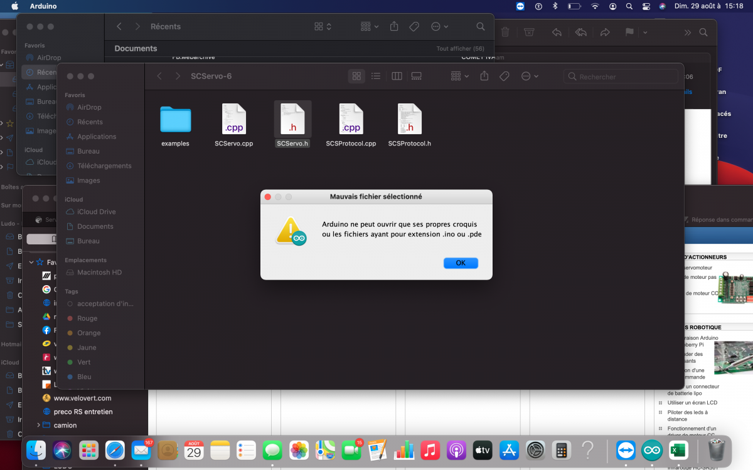Open the Arduino menu in the menu bar
The image size is (753, 470).
point(43,6)
